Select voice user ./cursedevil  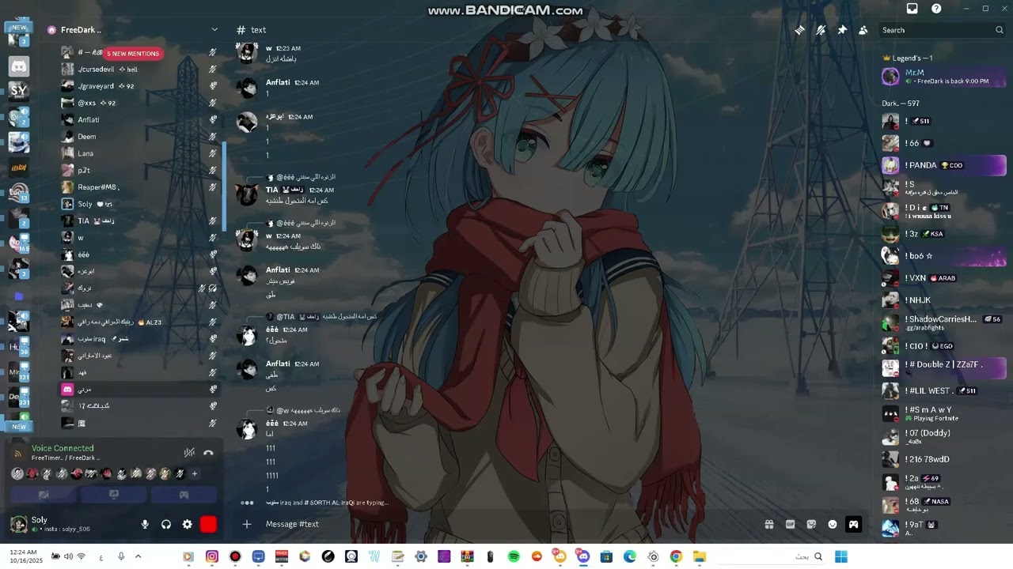(139, 70)
